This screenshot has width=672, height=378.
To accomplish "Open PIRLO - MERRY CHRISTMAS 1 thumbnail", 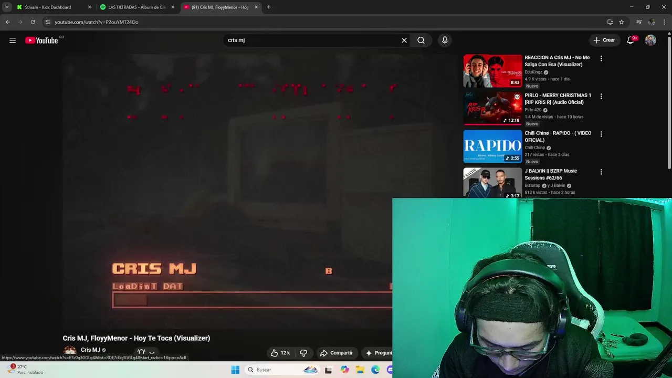I will pyautogui.click(x=492, y=109).
